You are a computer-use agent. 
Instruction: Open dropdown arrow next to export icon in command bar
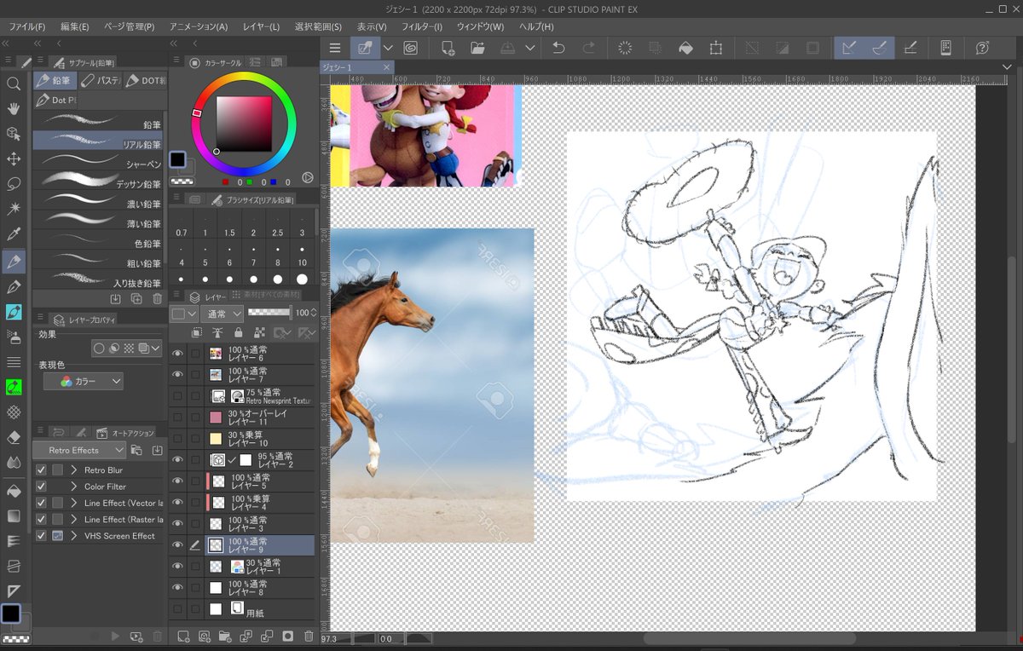point(529,48)
